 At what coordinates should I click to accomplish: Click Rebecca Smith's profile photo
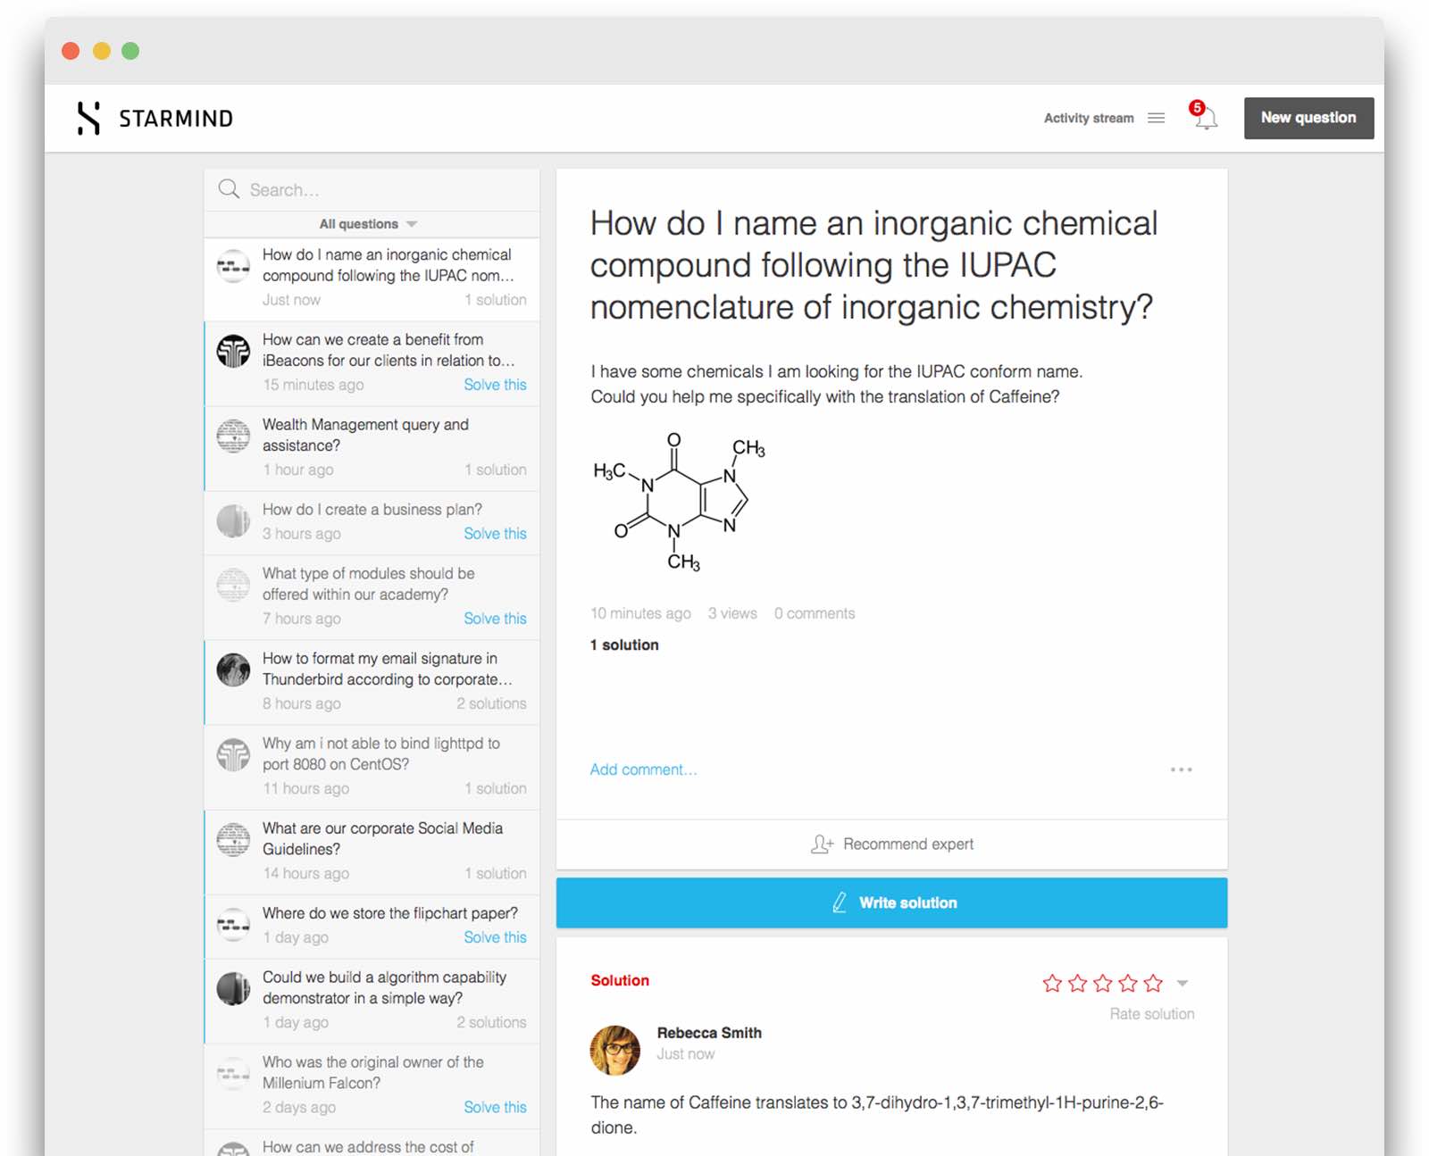(x=615, y=1050)
